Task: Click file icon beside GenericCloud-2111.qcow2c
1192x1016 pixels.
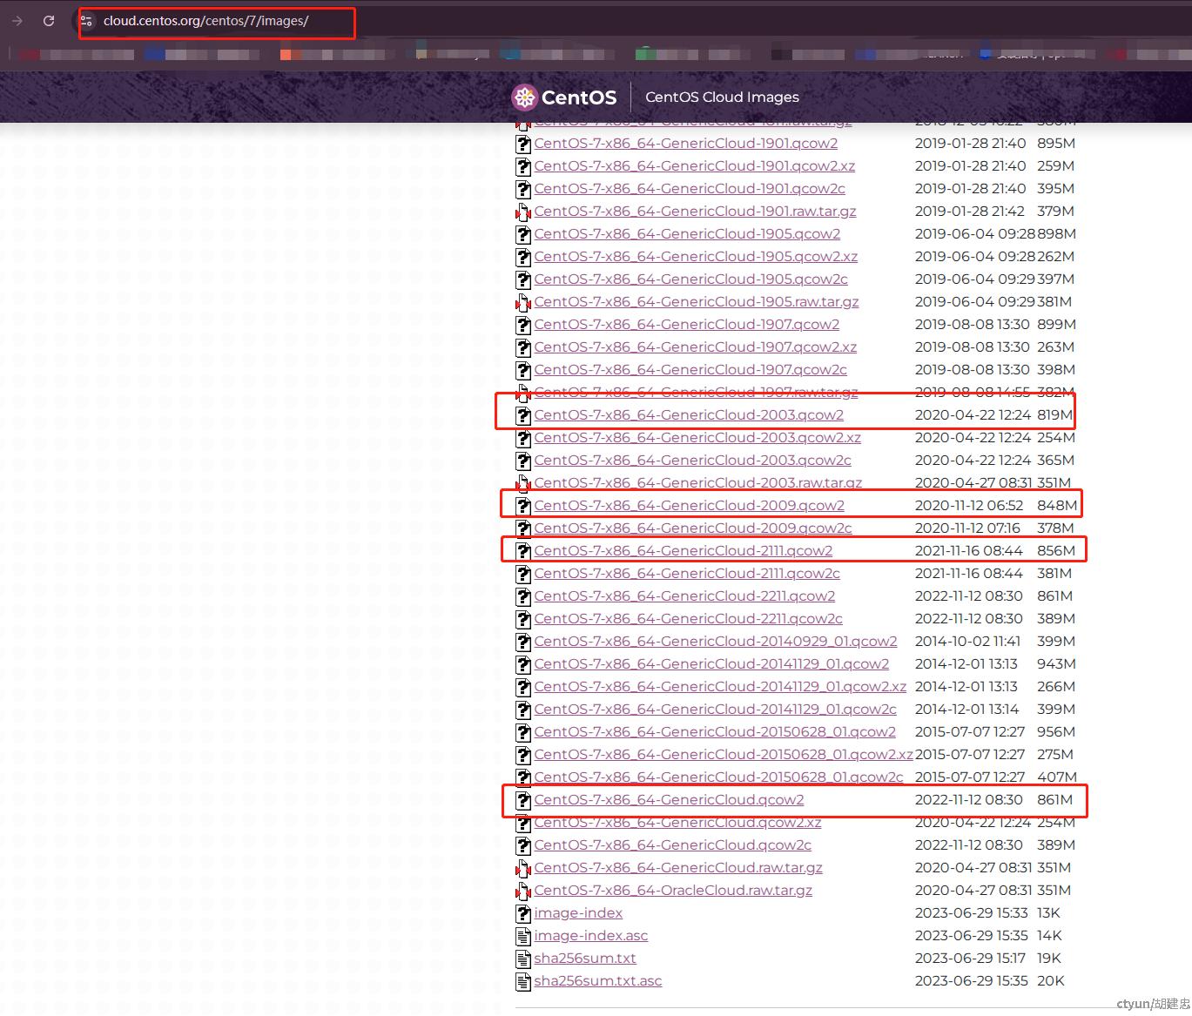Action: pyautogui.click(x=523, y=574)
